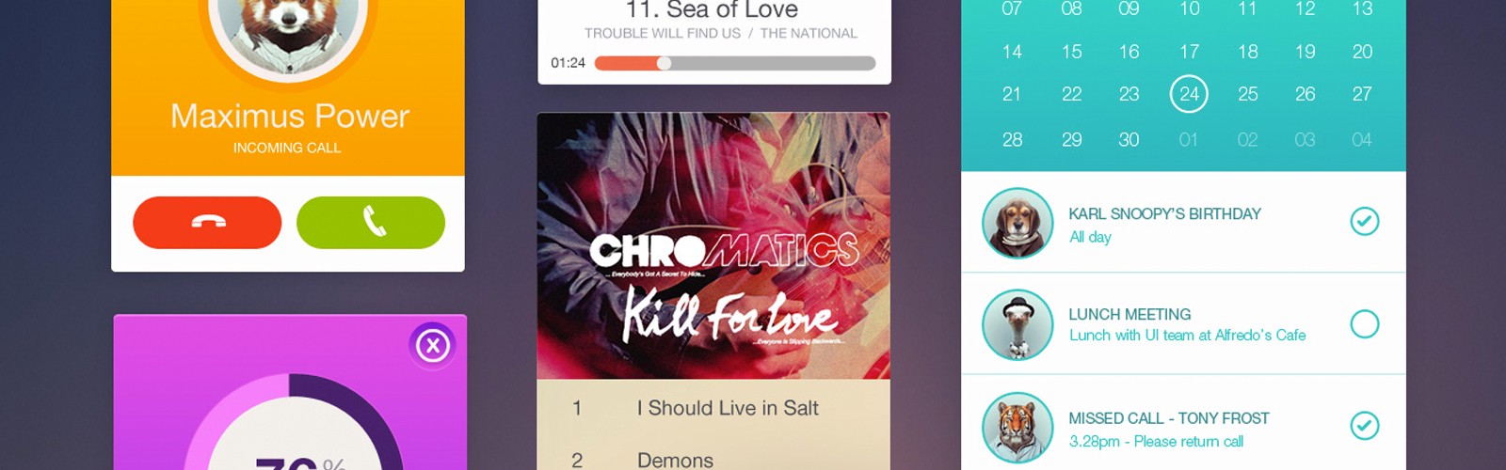Open the ostrich avatar for Lunch Meeting
1506x470 pixels.
click(x=1017, y=324)
